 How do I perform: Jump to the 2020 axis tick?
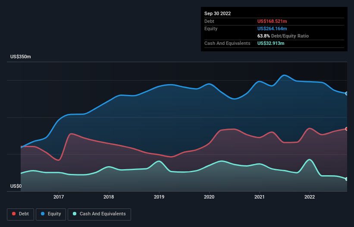[x=209, y=197]
